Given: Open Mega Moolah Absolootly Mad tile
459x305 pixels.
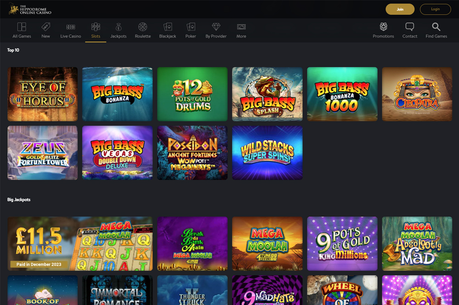Looking at the screenshot, I should 417,244.
